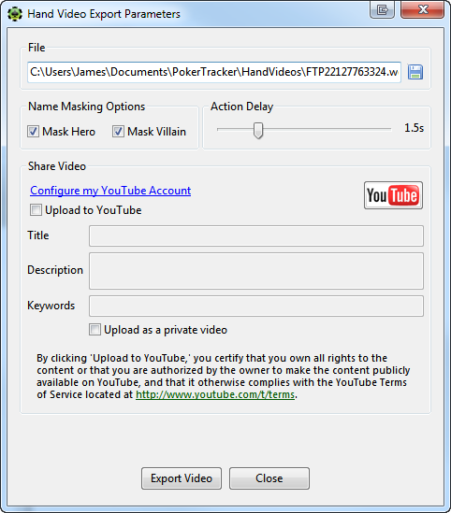
Task: Focus the file path input field
Action: click(x=214, y=72)
